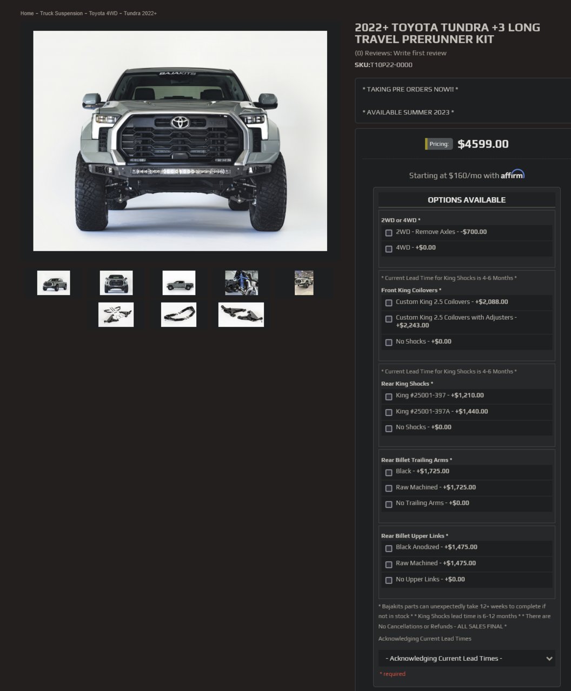Screen dimensions: 571x691
Task: Click the Pricing label badge
Action: pyautogui.click(x=439, y=144)
